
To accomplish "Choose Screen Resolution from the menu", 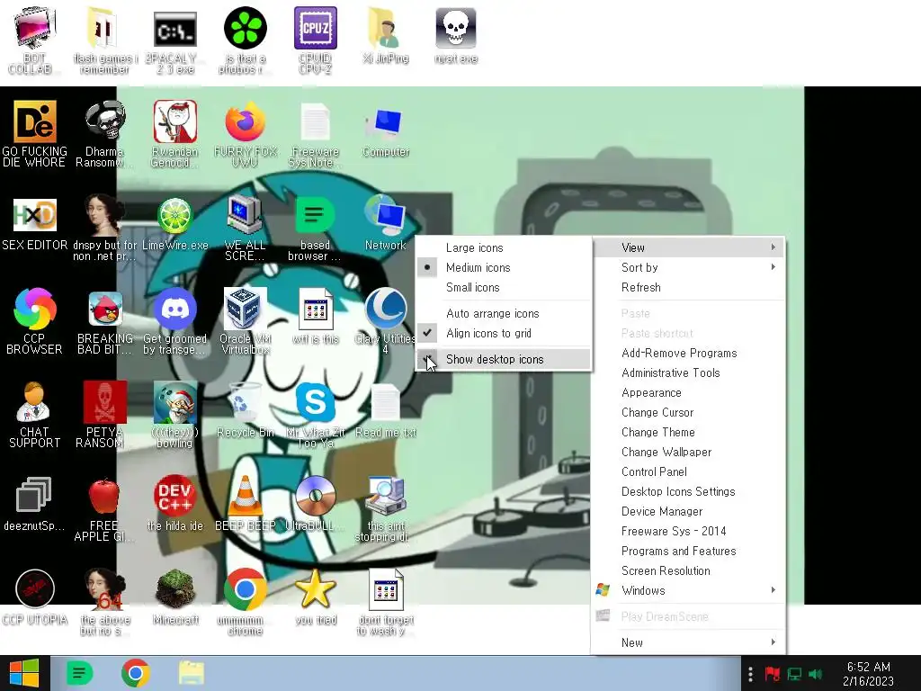I will coord(688,570).
